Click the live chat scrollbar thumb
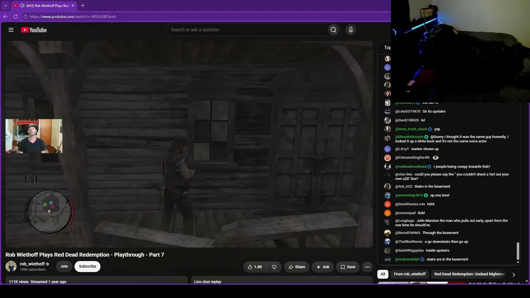The width and height of the screenshot is (530, 298). (x=518, y=252)
